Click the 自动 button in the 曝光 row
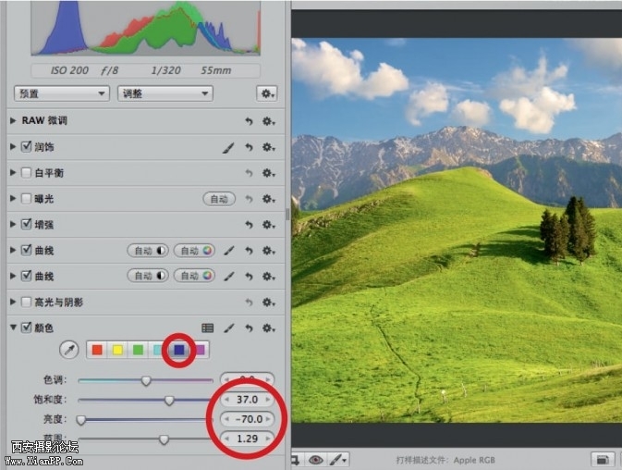This screenshot has height=470, width=622. [218, 199]
